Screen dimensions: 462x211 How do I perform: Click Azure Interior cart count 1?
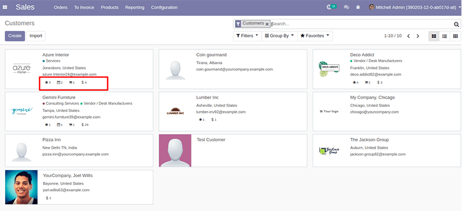72,82
